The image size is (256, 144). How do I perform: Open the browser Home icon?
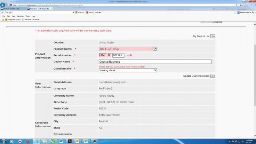(x=247, y=5)
